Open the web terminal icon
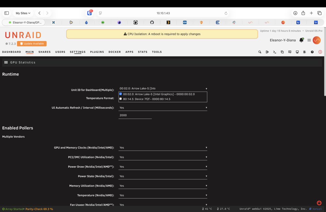The height and width of the screenshot is (212, 326). [x=274, y=52]
